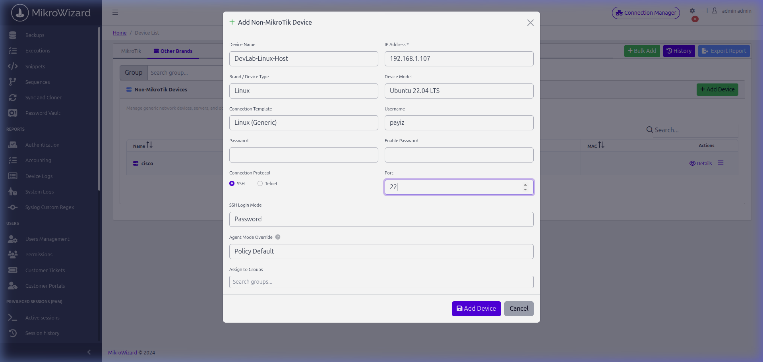This screenshot has height=362, width=763.
Task: Sort table by Name column
Action: coord(149,145)
